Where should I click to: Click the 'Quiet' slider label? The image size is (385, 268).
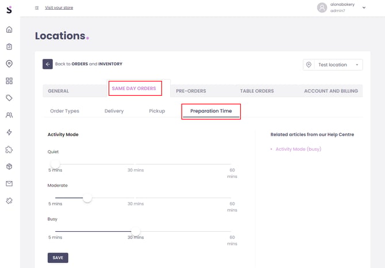point(53,152)
